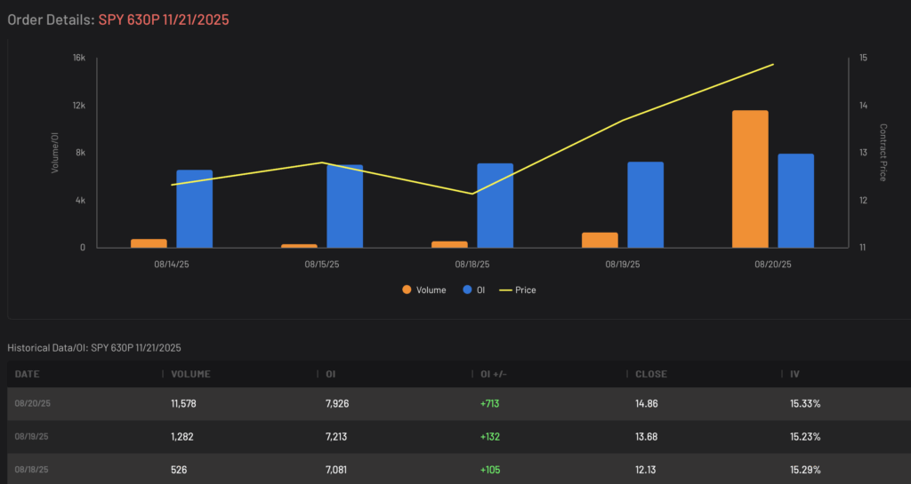Click OI value 7,081

click(x=335, y=470)
